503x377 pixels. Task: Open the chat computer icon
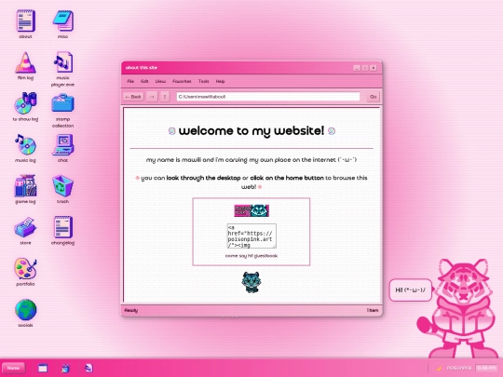(63, 145)
